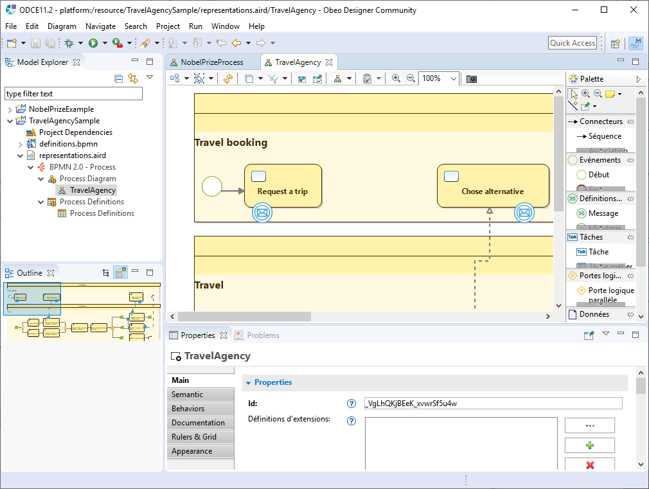The image size is (649, 489).
Task: Select the Tâche task tool
Action: point(592,252)
